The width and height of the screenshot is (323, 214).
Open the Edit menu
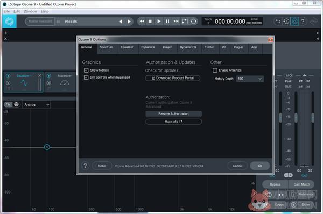17,11
